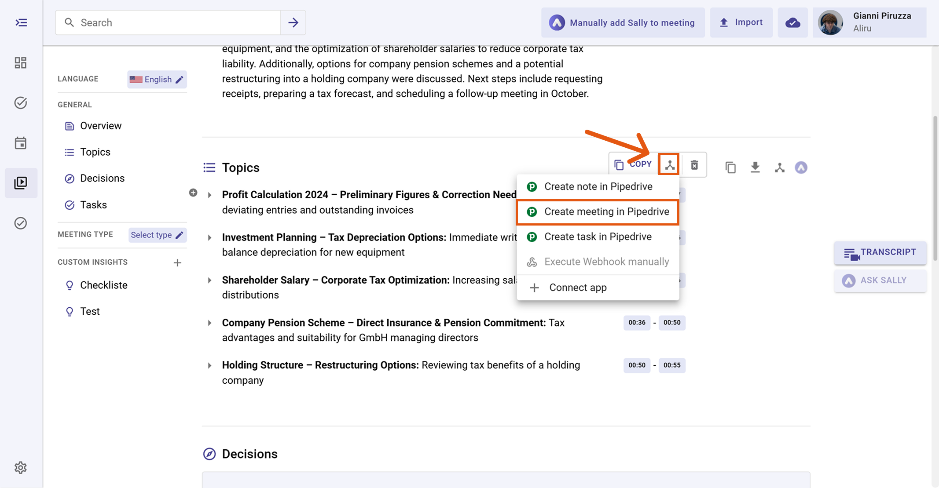Click the Gianni Piruzza profile avatar
The image size is (939, 488).
(830, 22)
